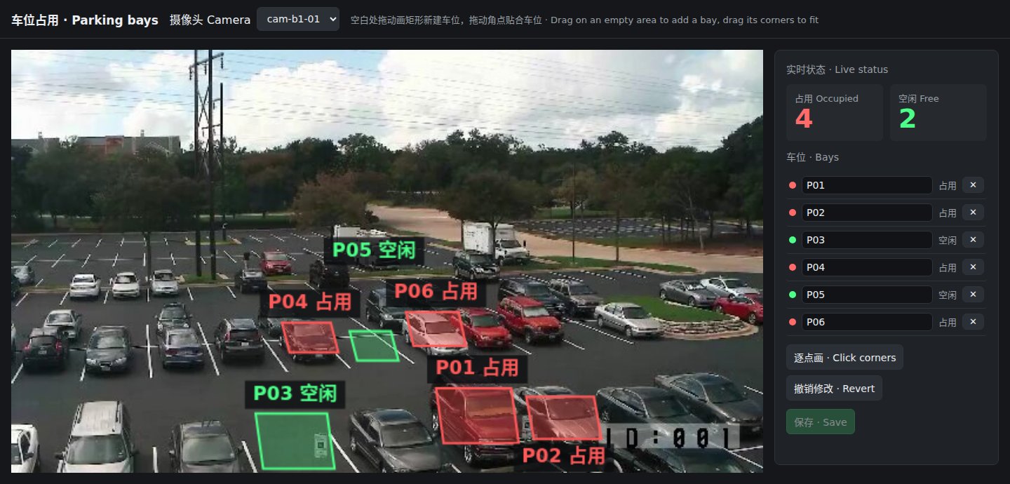Screen dimensions: 1010x484
Task: Remove bay P04 via × icon
Action: pyautogui.click(x=973, y=267)
